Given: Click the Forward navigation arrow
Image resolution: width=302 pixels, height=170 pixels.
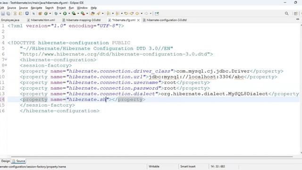Looking at the screenshot, I should click(146, 14).
